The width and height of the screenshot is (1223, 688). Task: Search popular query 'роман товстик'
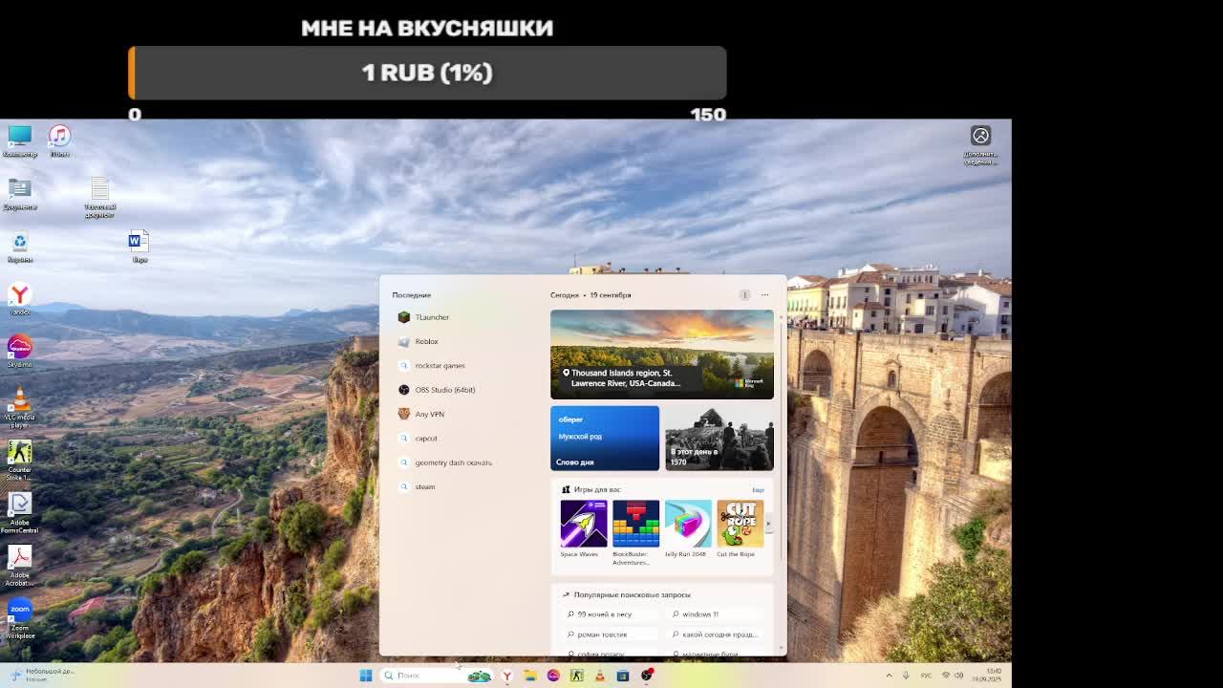click(610, 634)
